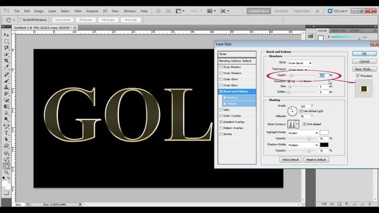Toggle the Anti-aliased checkbox
379x213 pixels.
pyautogui.click(x=304, y=124)
